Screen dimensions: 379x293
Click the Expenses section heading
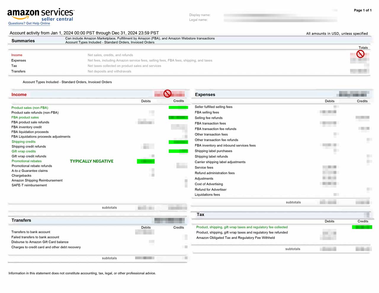pos(205,95)
